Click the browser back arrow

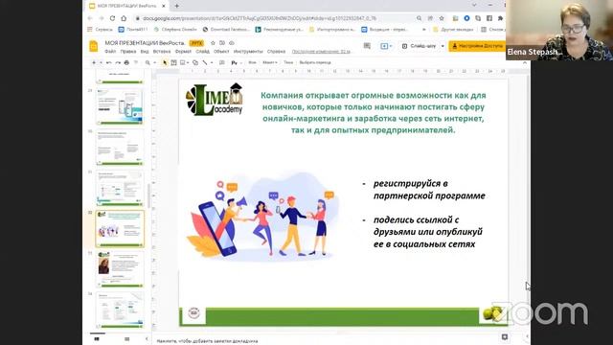90,18
